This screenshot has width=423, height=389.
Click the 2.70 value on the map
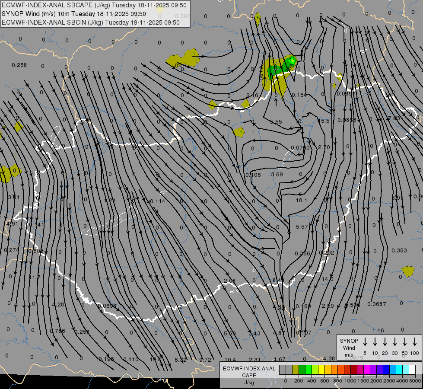pos(324,147)
